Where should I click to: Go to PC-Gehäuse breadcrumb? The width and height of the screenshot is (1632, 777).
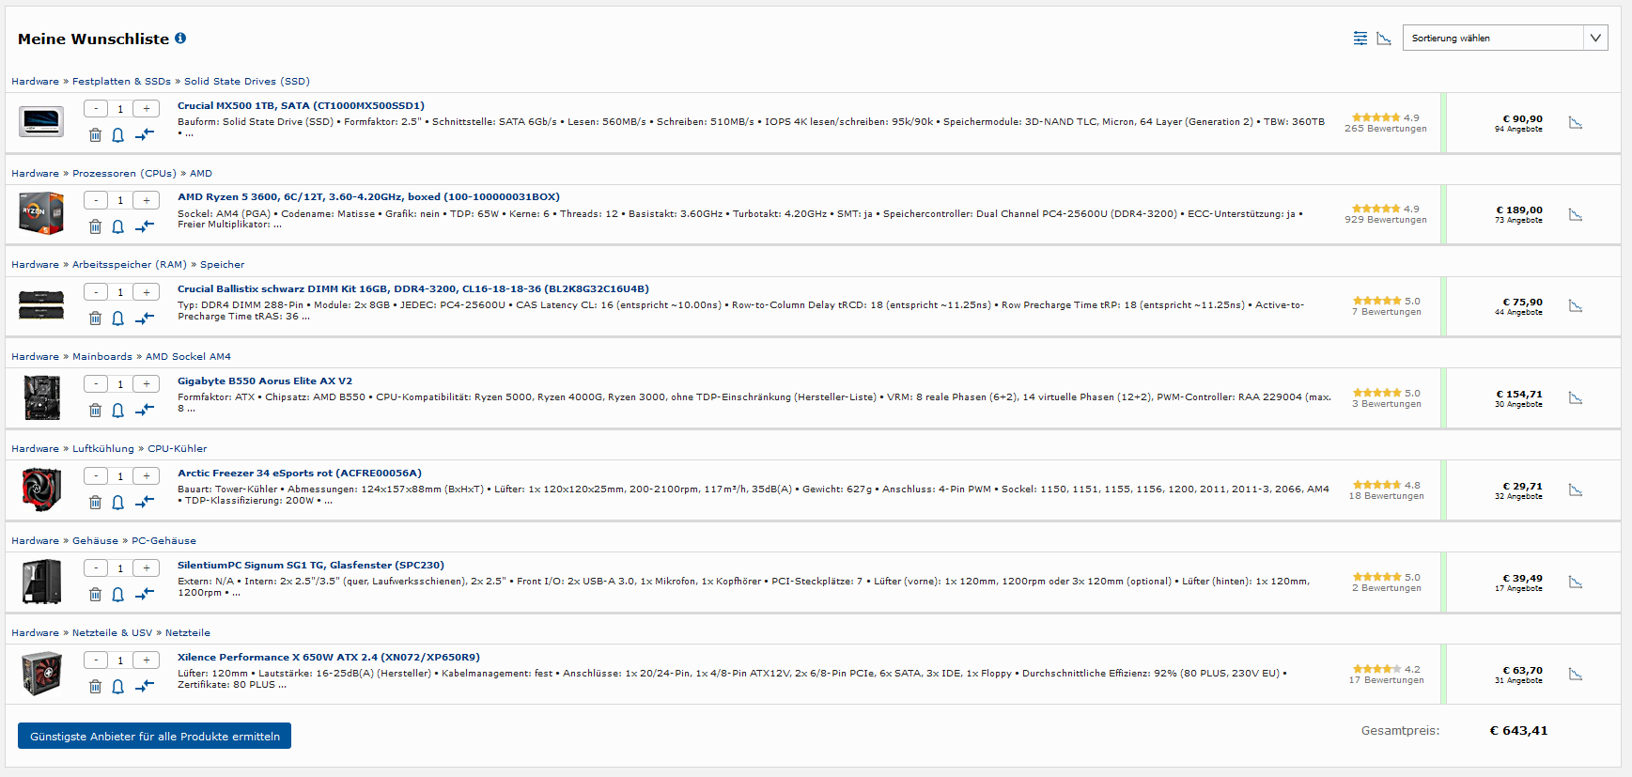point(163,541)
